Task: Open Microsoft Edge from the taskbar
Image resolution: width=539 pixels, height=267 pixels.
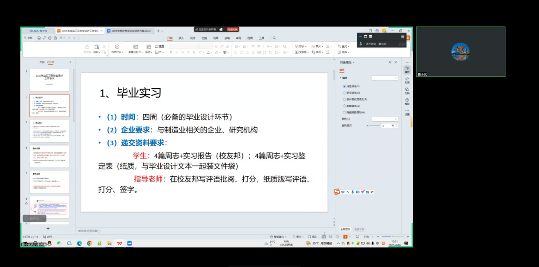Action: [x=79, y=243]
